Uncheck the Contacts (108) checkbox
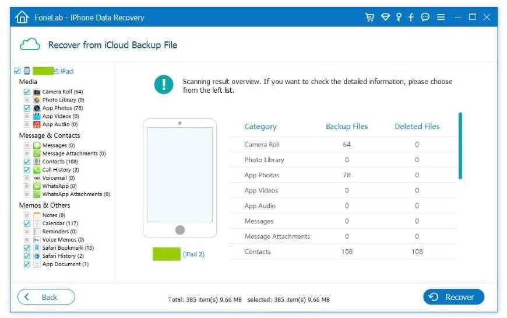Image resolution: width=507 pixels, height=318 pixels. [x=27, y=162]
